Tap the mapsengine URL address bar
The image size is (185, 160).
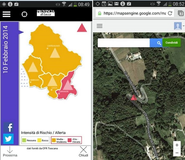(x=135, y=14)
